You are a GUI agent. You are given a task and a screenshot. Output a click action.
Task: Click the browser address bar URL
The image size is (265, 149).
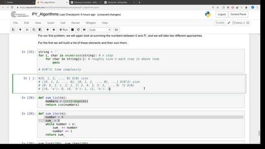tap(59, 7)
